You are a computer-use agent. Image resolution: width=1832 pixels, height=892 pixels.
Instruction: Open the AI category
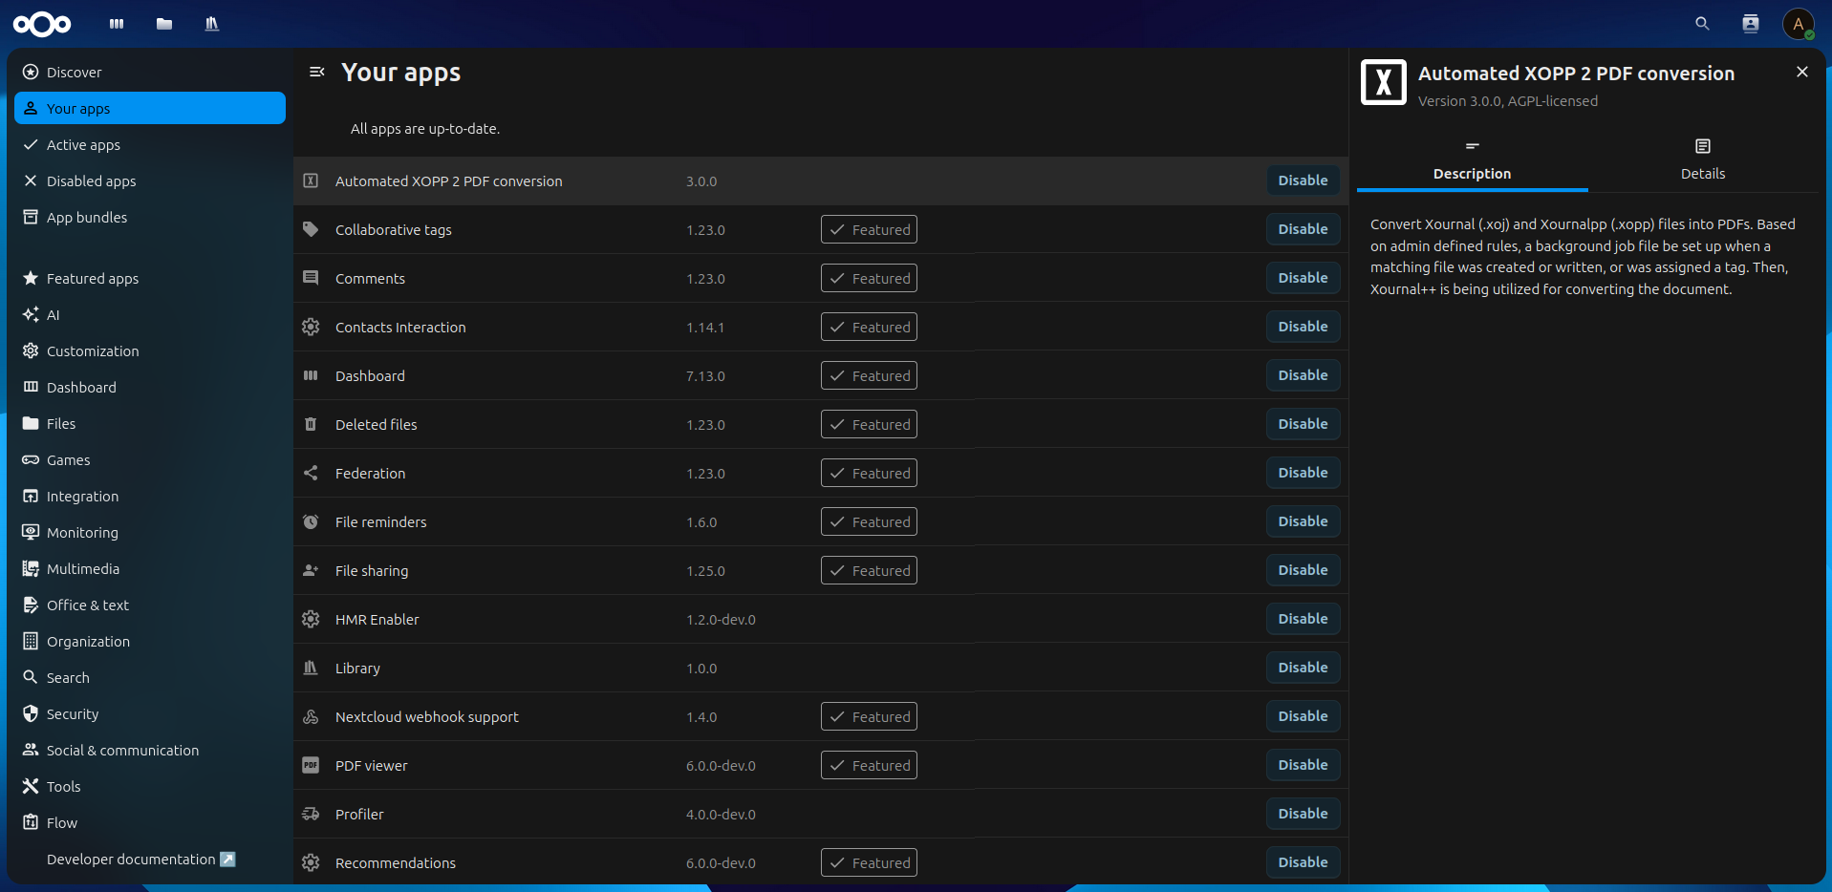pyautogui.click(x=150, y=314)
